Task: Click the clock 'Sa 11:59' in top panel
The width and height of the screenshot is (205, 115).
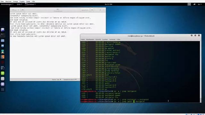Action: pos(108,4)
